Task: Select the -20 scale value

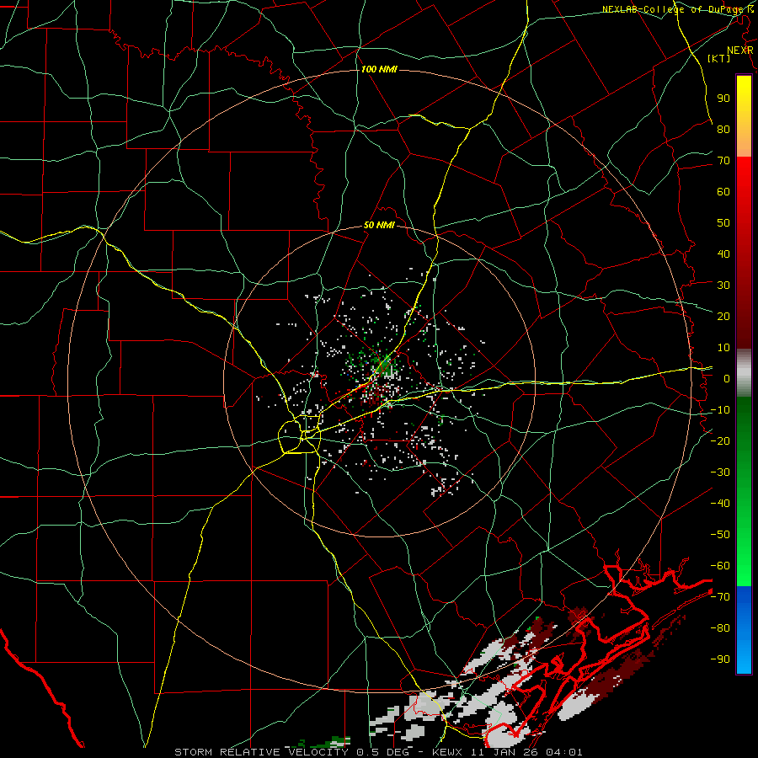Action: pyautogui.click(x=720, y=440)
